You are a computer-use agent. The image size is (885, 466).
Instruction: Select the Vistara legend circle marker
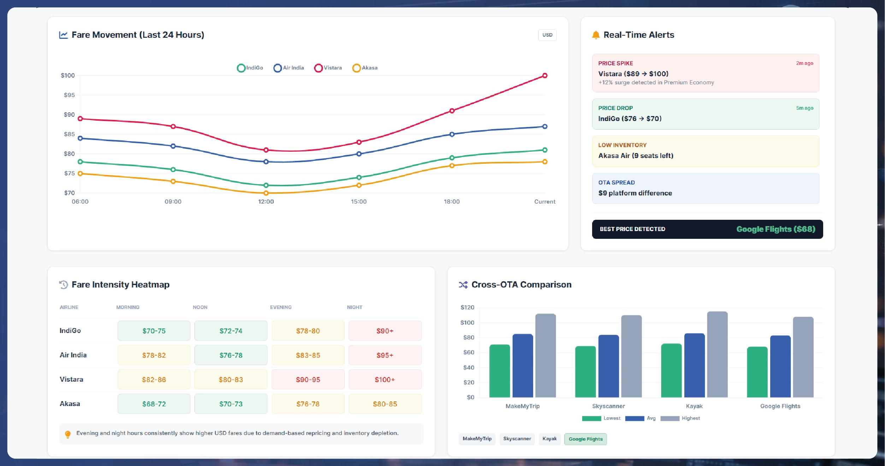318,67
